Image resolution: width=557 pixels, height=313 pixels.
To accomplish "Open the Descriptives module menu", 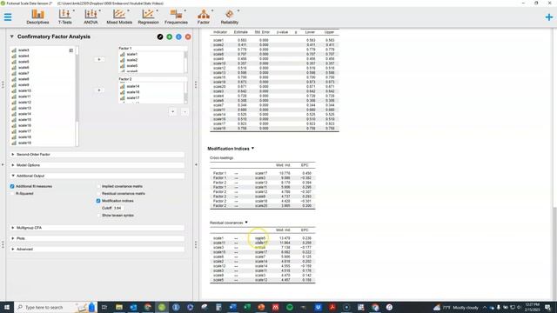I will click(x=37, y=17).
